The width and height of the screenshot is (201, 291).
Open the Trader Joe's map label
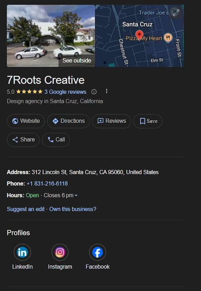(154, 12)
